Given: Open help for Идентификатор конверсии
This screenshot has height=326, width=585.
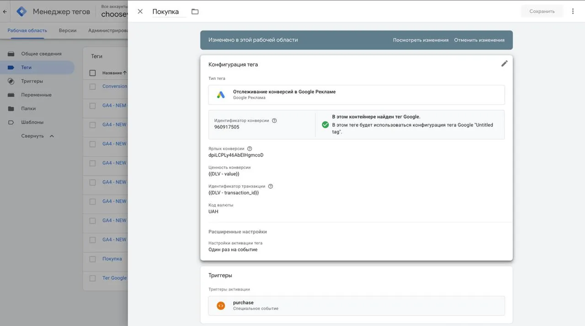Looking at the screenshot, I should coord(274,121).
